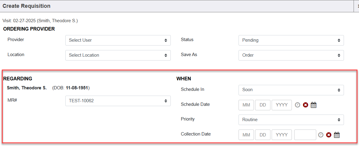Image resolution: width=359 pixels, height=149 pixels.
Task: Open the Collection Date calendar picker
Action: [337, 135]
